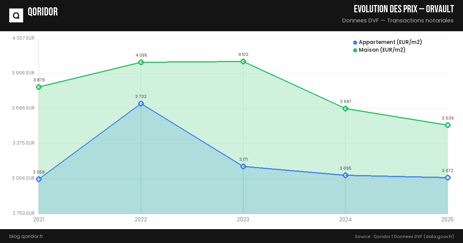Toggle the Appartement (EUR/m2) legend label
This screenshot has height=243, width=463.
[x=390, y=42]
